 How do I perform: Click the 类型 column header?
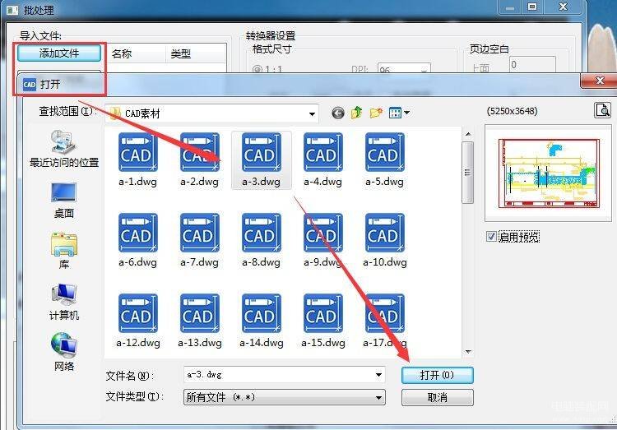coord(196,54)
